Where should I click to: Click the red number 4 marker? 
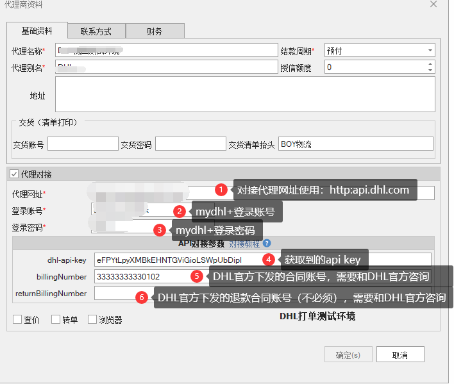pyautogui.click(x=269, y=260)
